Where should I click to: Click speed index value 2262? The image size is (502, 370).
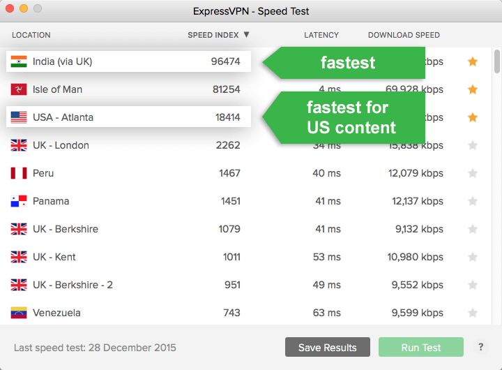click(x=228, y=145)
